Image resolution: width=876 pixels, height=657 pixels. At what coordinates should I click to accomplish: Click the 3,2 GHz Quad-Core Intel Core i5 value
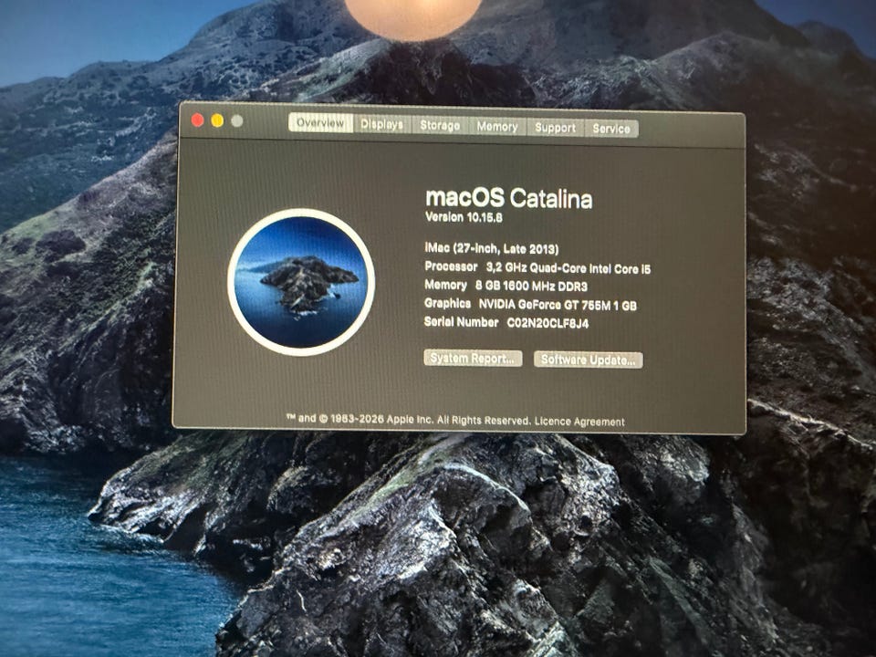[568, 268]
